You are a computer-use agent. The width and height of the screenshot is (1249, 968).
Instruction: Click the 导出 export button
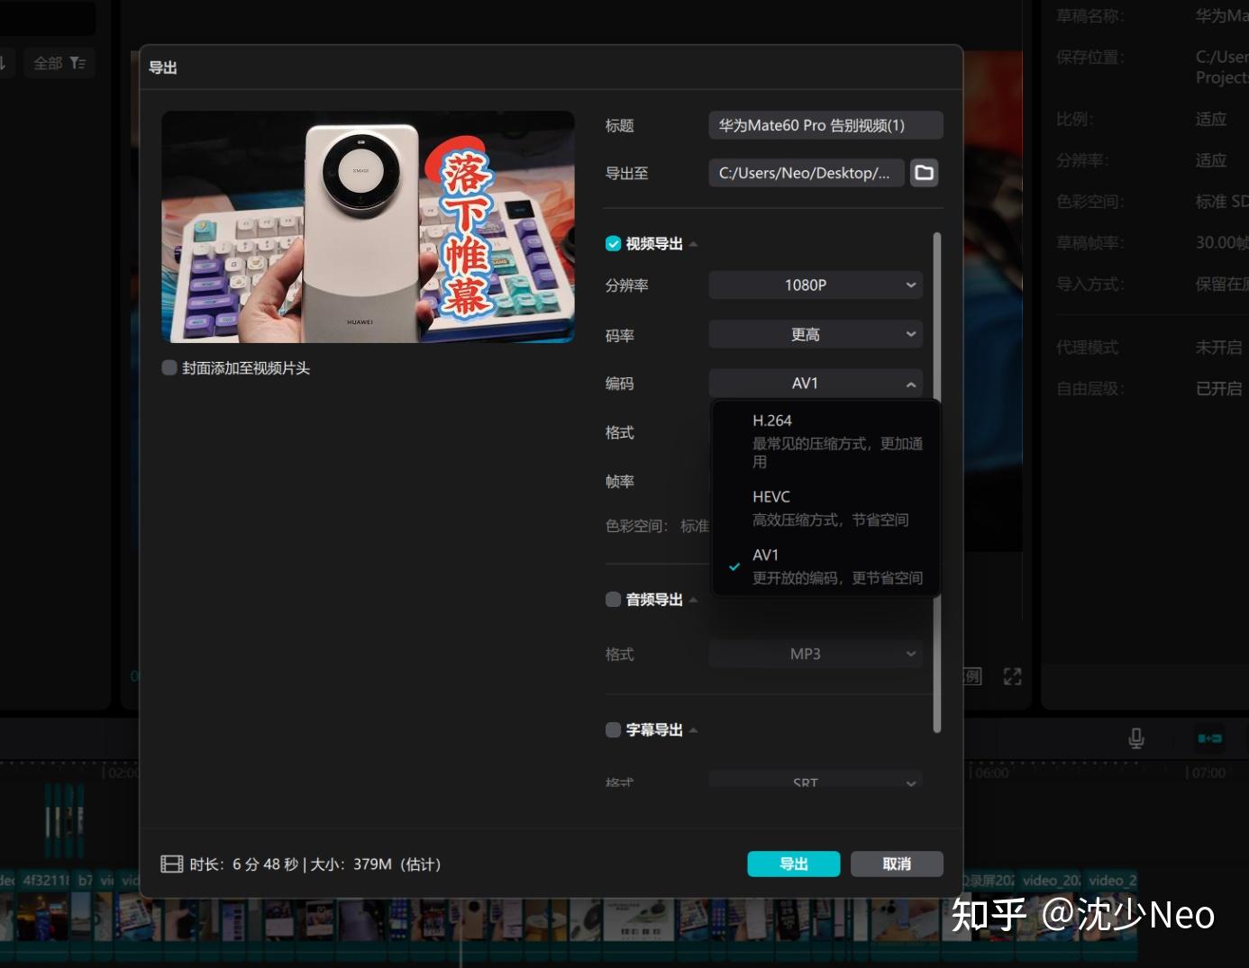(x=794, y=864)
